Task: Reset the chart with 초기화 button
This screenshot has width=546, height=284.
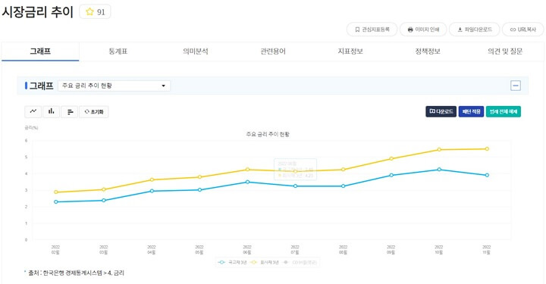Action: tap(94, 111)
